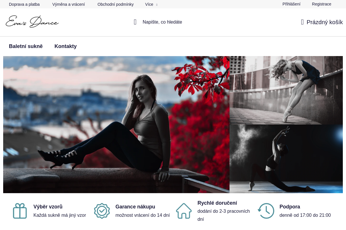Click the dancer with powder banner
The width and height of the screenshot is (346, 230).
pos(286,159)
